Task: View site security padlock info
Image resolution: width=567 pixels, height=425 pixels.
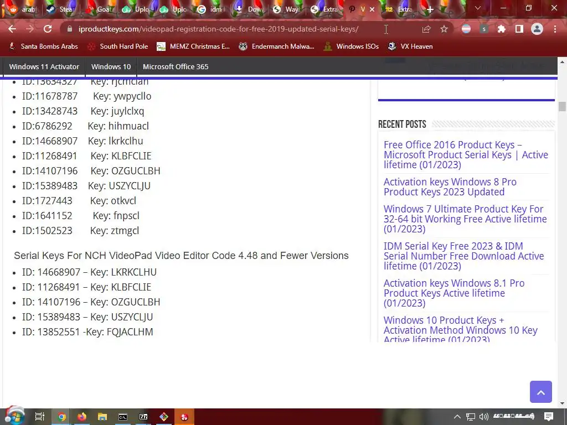Action: 70,29
